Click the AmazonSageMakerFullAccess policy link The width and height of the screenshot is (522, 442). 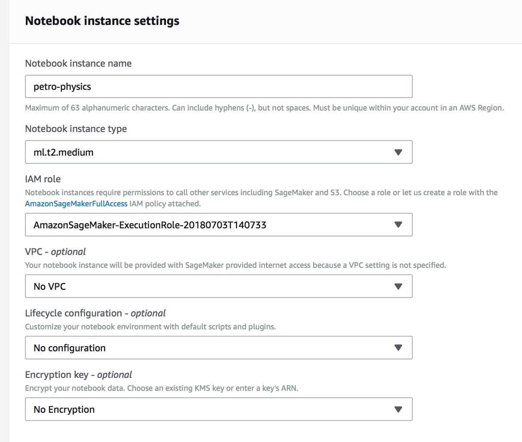coord(76,203)
